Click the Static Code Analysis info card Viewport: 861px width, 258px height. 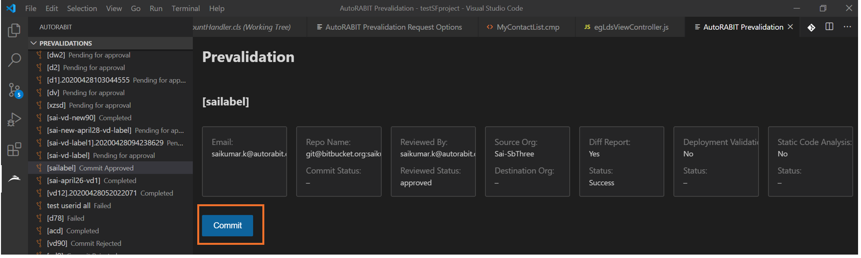(811, 162)
